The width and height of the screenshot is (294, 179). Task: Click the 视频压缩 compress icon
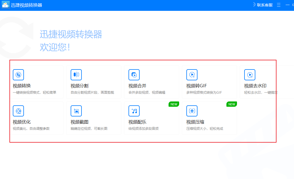pos(192,111)
